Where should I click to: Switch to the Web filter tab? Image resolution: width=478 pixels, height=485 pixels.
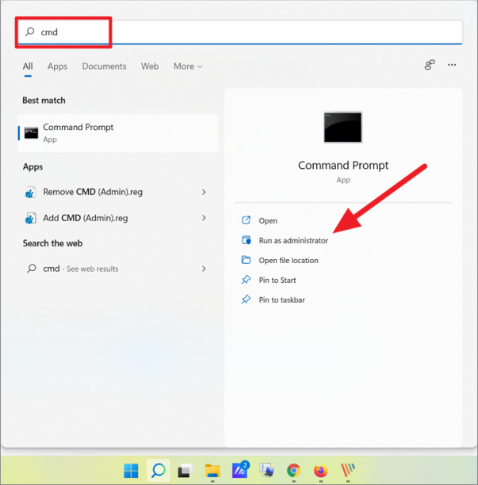click(x=150, y=67)
